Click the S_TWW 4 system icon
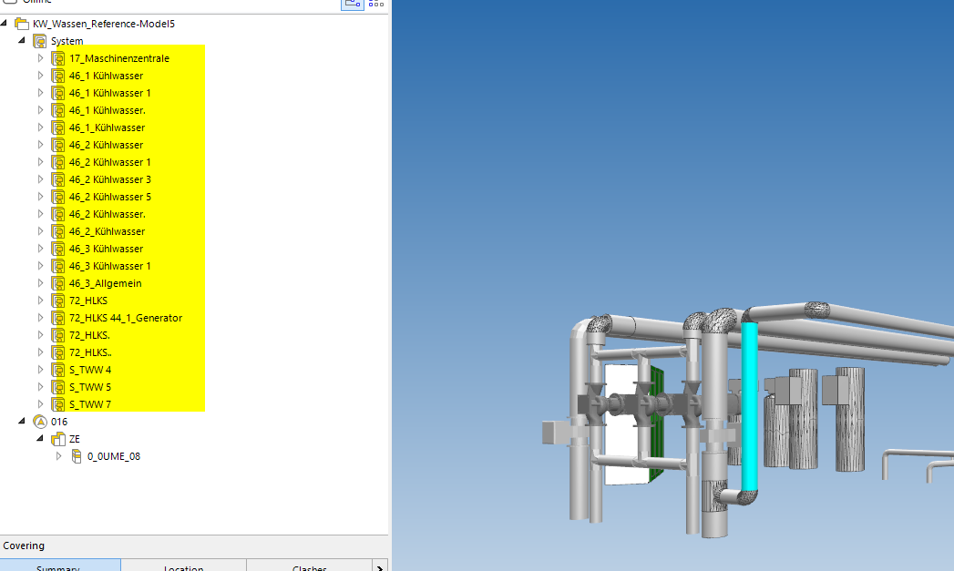The image size is (954, 571). pos(58,370)
